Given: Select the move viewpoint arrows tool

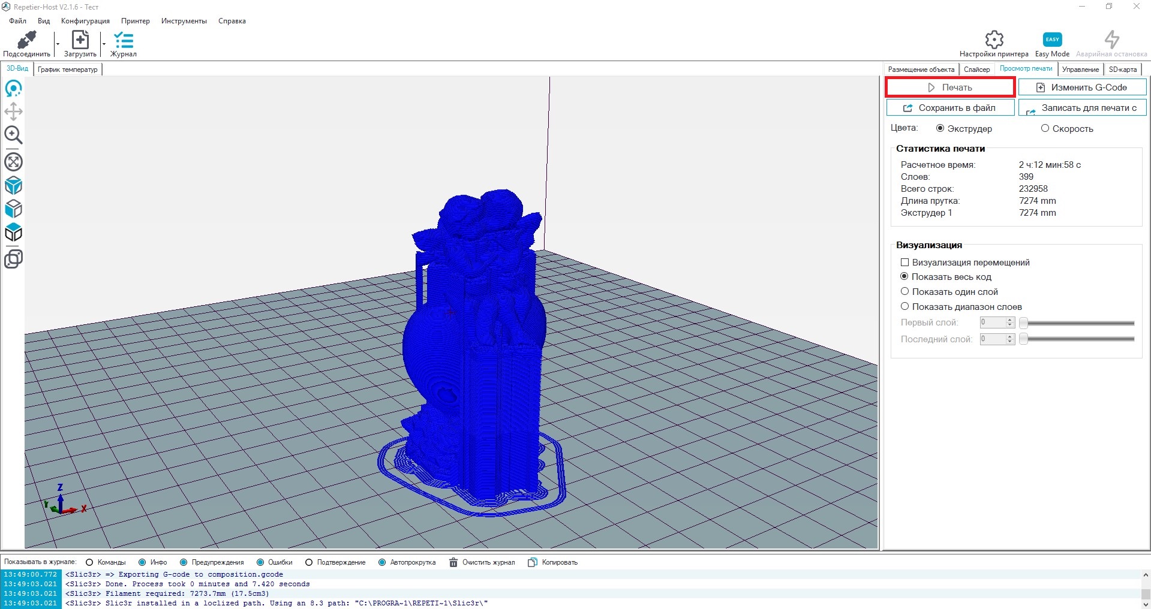Looking at the screenshot, I should coord(13,111).
